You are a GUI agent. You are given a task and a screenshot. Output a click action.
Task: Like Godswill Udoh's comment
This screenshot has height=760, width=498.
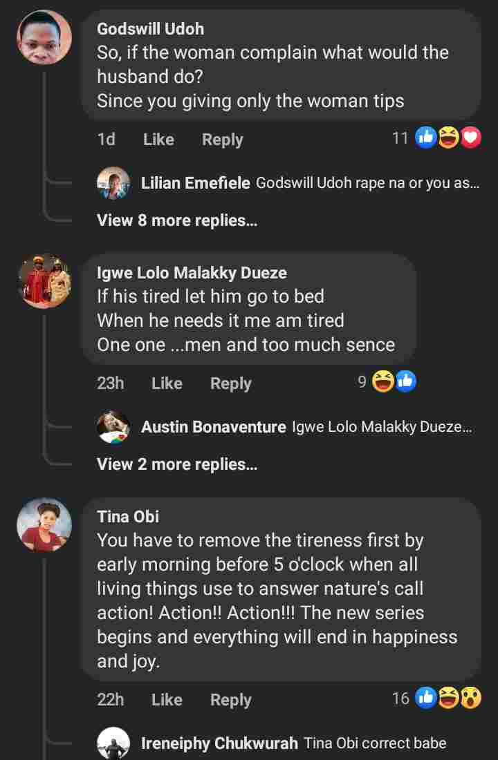pyautogui.click(x=158, y=140)
